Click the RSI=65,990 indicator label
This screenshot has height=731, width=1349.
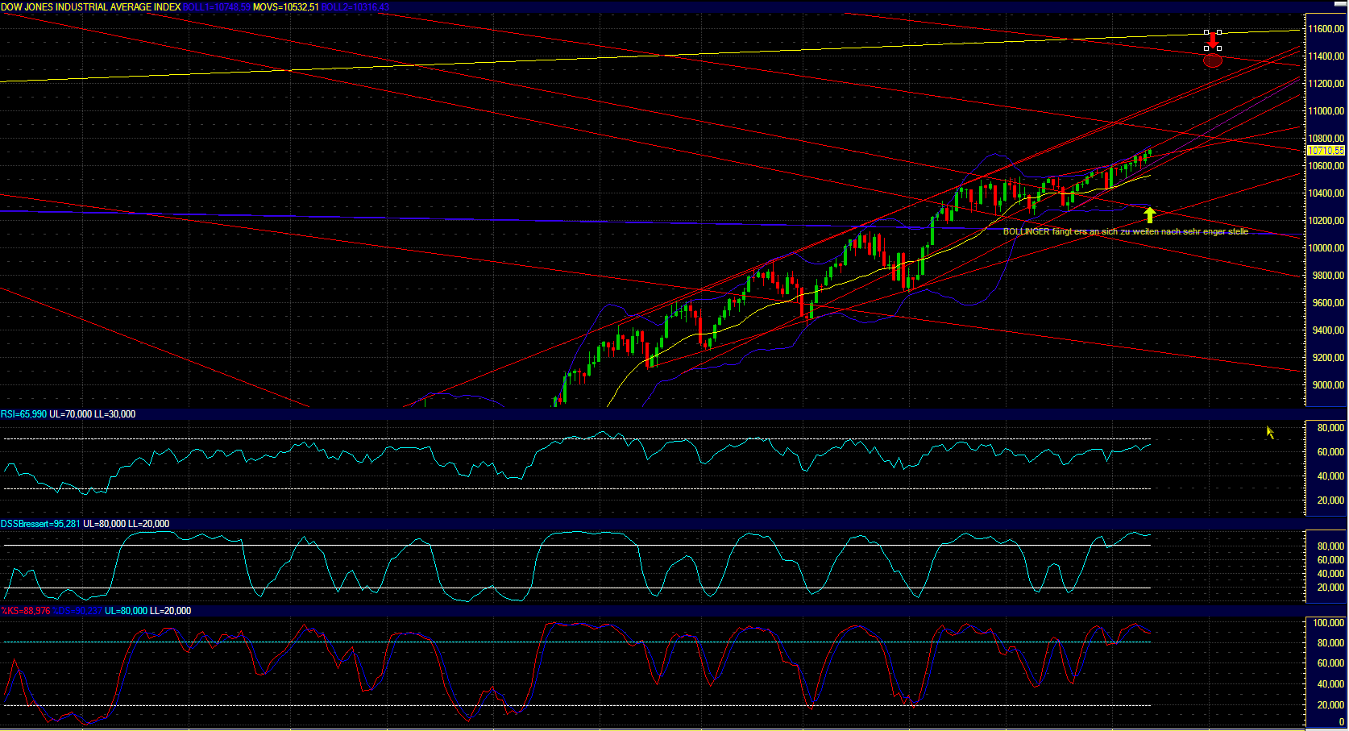pyautogui.click(x=23, y=414)
